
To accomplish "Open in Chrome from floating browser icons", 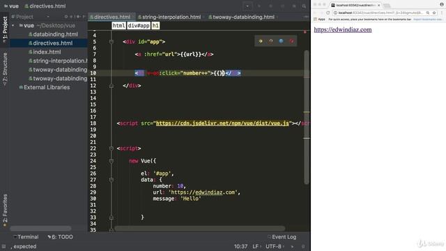I will 261,41.
